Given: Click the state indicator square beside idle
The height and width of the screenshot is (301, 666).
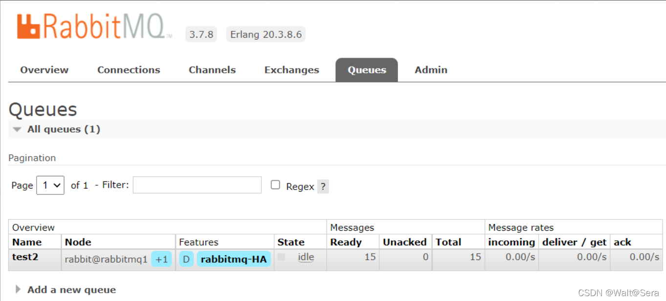Looking at the screenshot, I should (281, 257).
